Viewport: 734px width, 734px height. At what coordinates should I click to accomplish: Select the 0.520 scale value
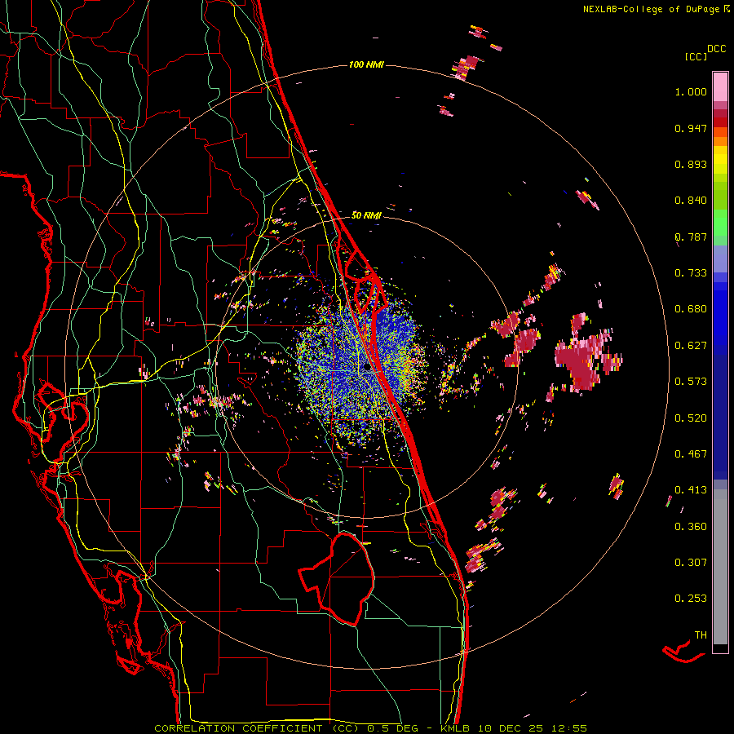[x=691, y=418]
